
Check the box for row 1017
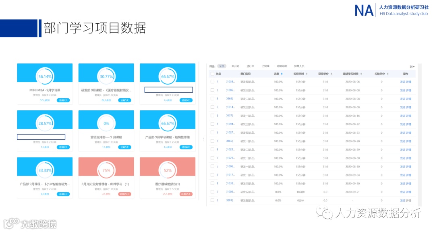click(x=213, y=175)
